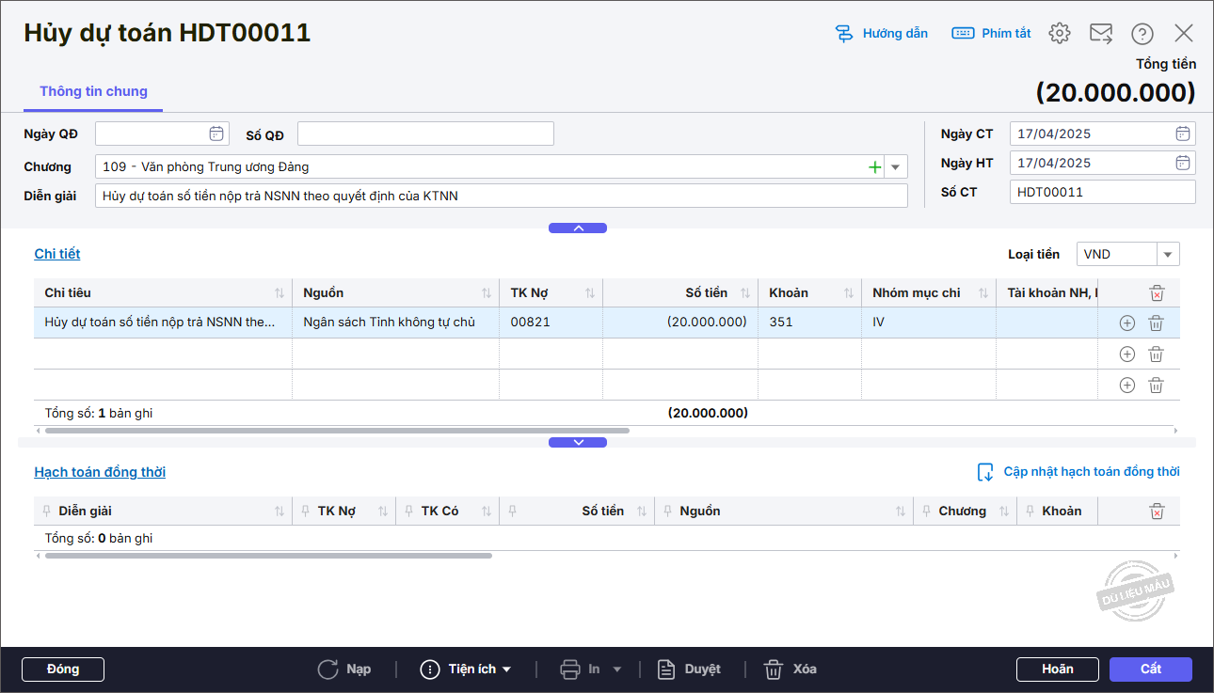
Task: Click the Số QĐ input field
Action: tap(425, 134)
